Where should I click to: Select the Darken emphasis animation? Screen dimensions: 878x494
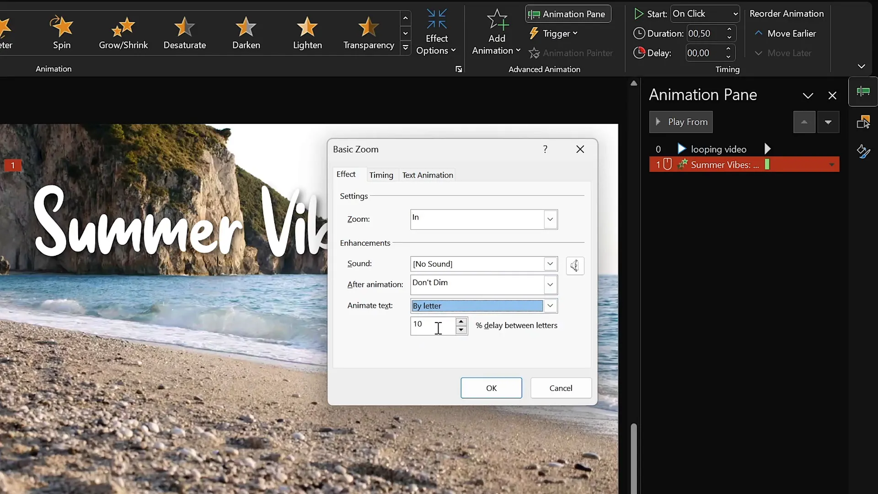coord(246,32)
